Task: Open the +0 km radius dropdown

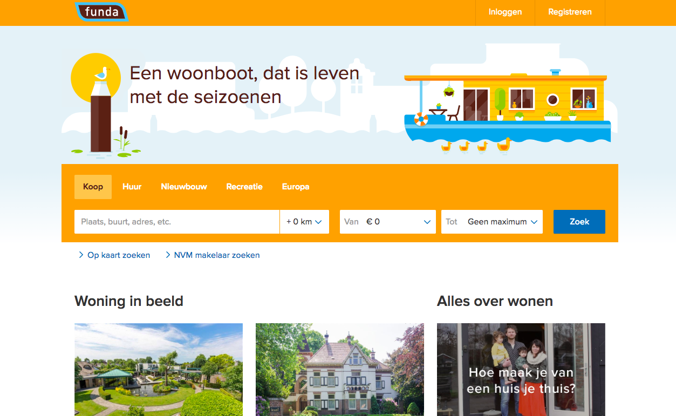Action: pos(304,222)
